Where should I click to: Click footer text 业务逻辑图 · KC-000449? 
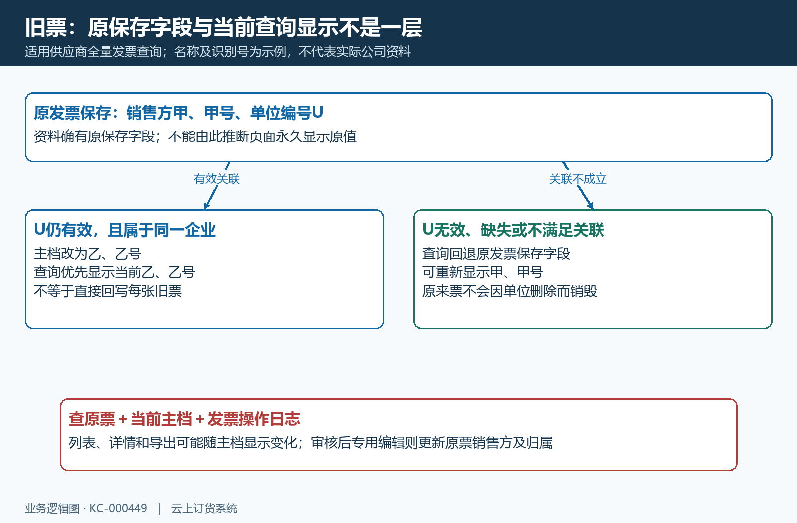(x=86, y=508)
